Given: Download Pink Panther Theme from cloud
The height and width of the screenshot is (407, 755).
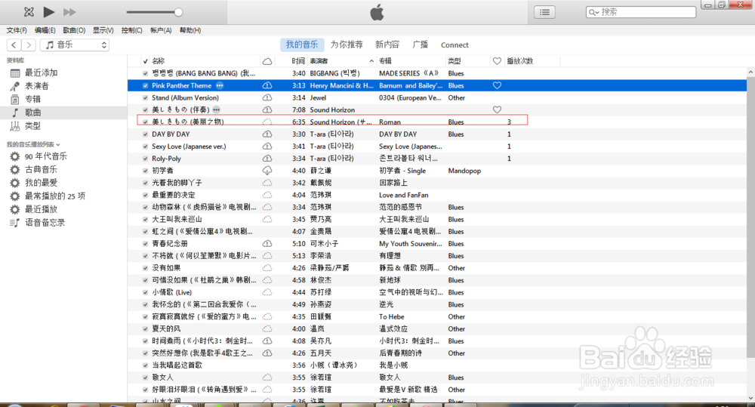Looking at the screenshot, I should click(x=267, y=86).
